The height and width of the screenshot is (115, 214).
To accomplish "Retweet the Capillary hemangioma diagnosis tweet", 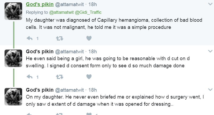I will [x=60, y=38].
